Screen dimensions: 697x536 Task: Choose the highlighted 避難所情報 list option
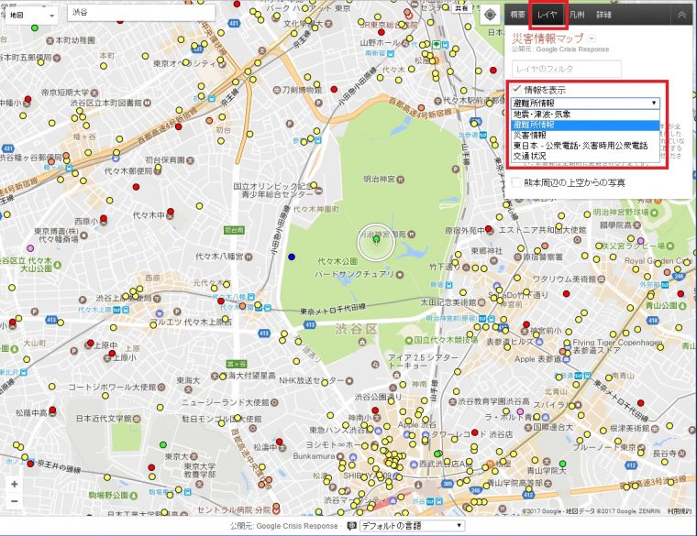[585, 126]
